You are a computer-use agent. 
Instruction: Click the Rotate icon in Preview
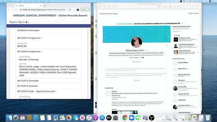click(165, 7)
